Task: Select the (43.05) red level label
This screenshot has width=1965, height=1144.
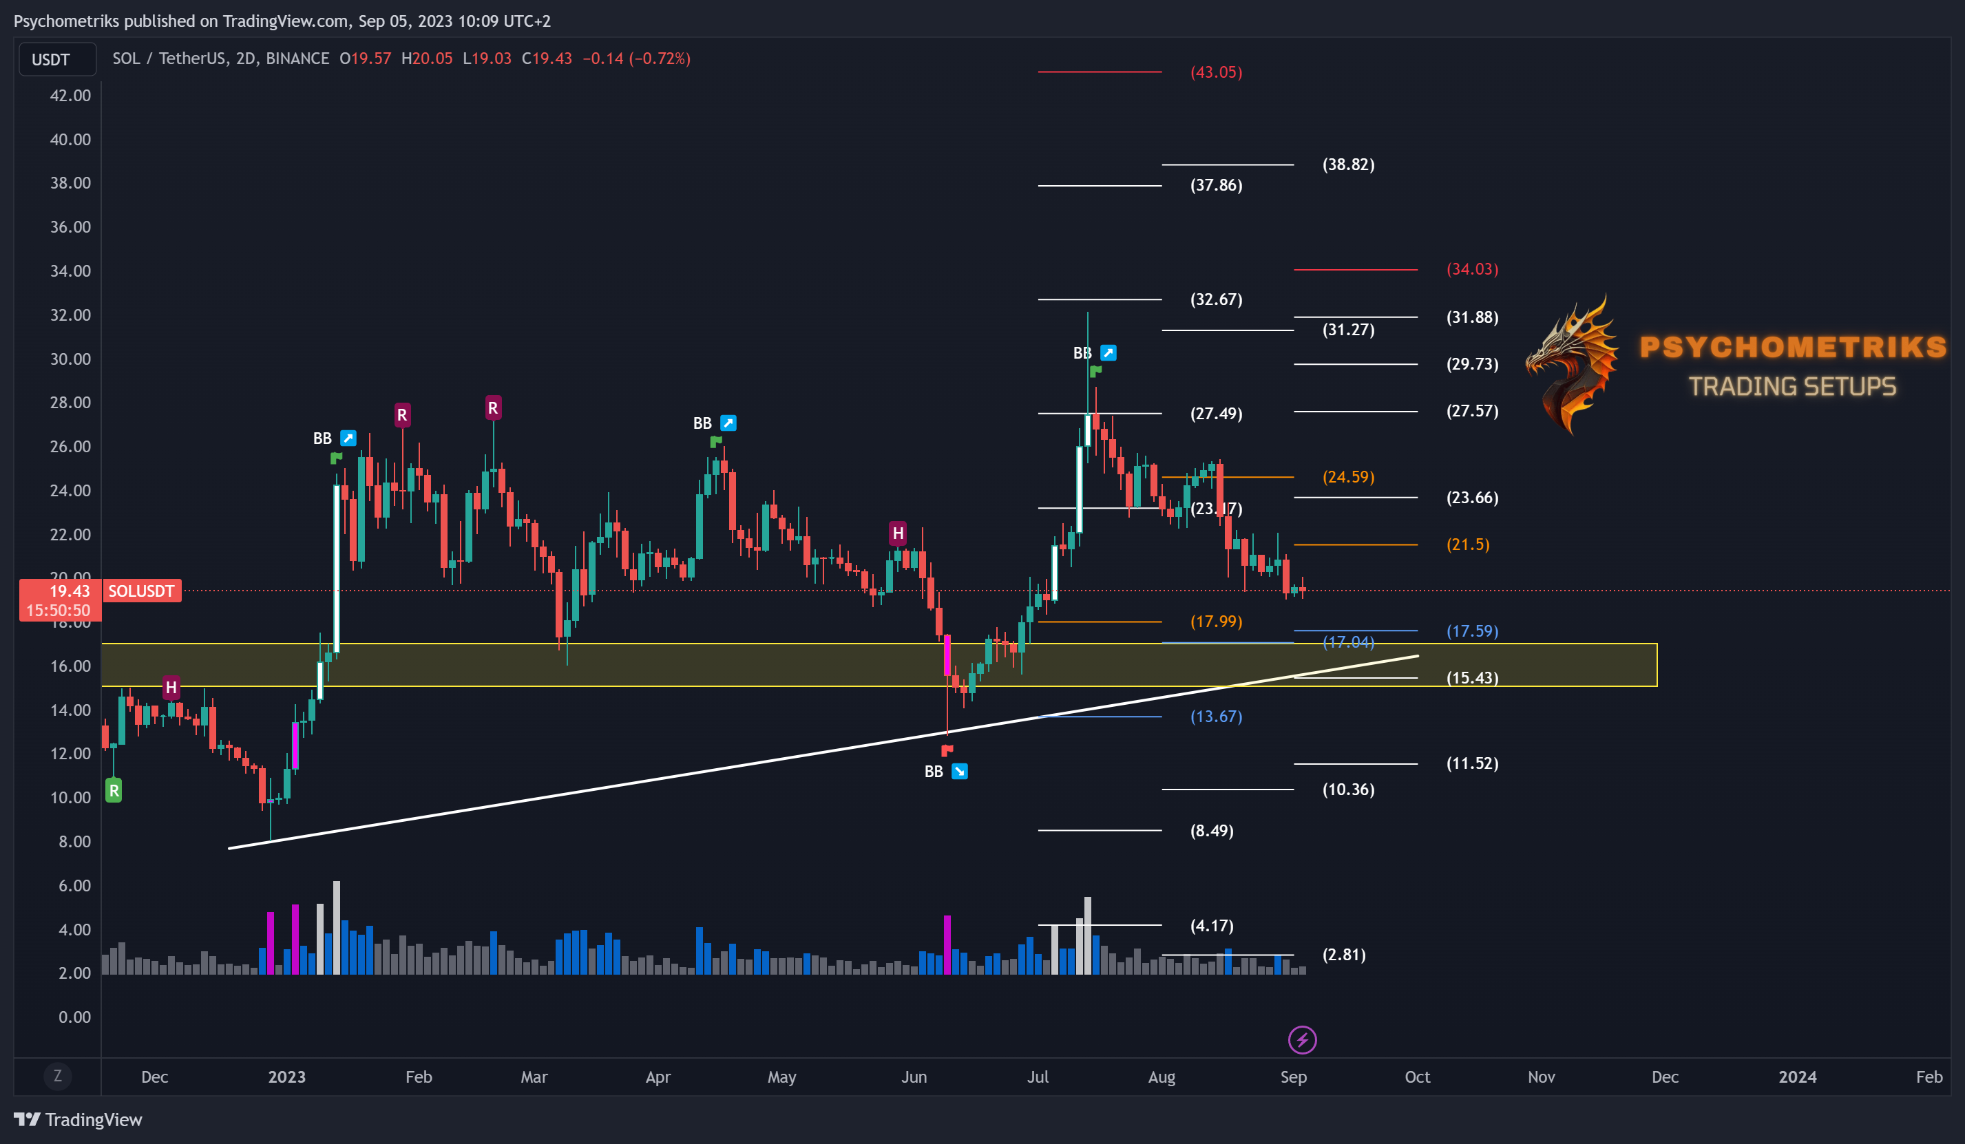Action: point(1216,72)
